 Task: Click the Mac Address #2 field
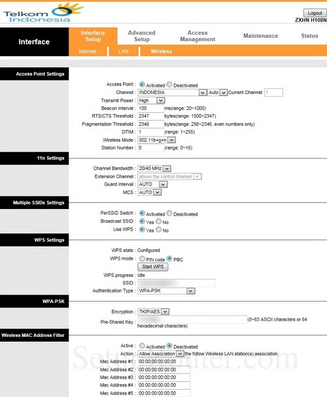[x=164, y=370]
